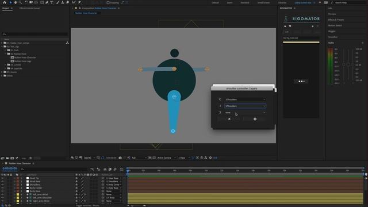The width and height of the screenshot is (368, 207).
Task: Toggle visibility of the left_arm::Wrist layer
Action: point(2,194)
